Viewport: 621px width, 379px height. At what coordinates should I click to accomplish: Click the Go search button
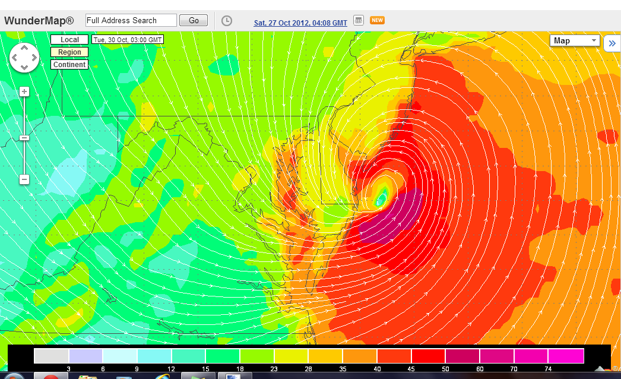194,20
